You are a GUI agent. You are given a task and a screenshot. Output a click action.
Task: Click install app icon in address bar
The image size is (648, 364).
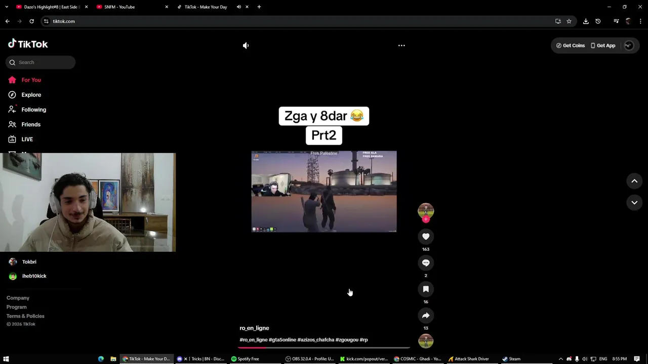click(558, 21)
